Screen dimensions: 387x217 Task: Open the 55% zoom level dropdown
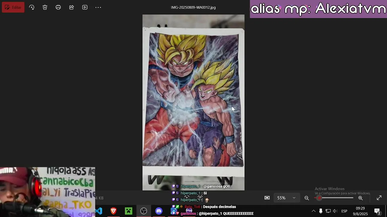point(286,198)
